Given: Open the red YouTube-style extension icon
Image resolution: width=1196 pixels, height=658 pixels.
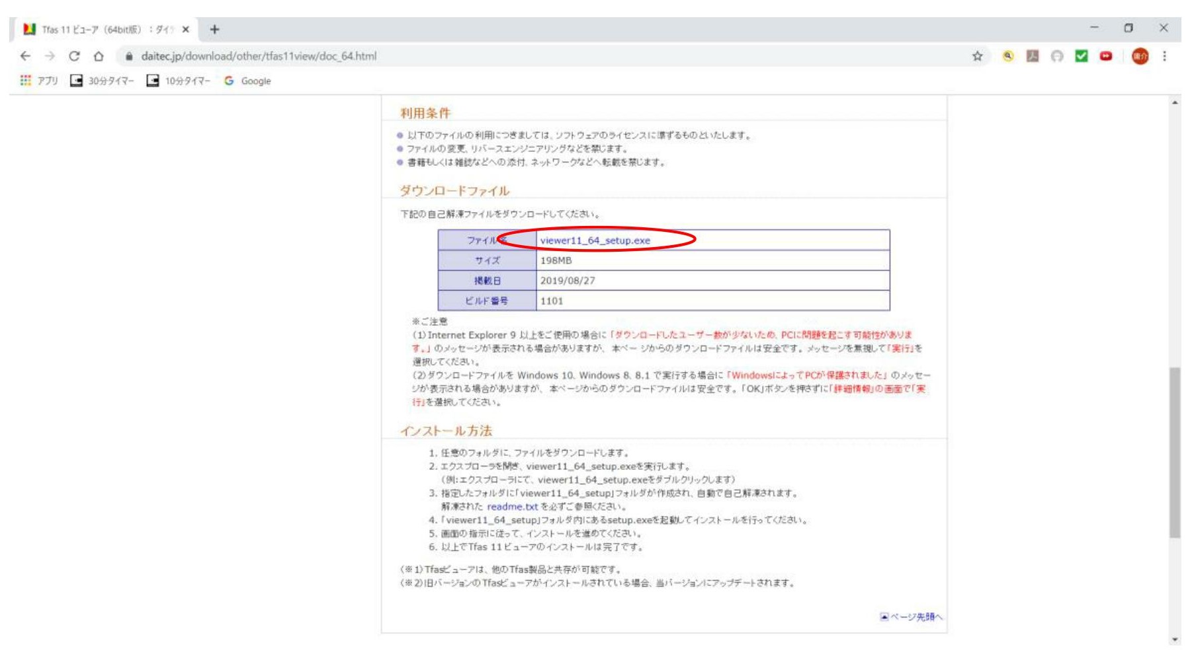Looking at the screenshot, I should tap(1105, 56).
